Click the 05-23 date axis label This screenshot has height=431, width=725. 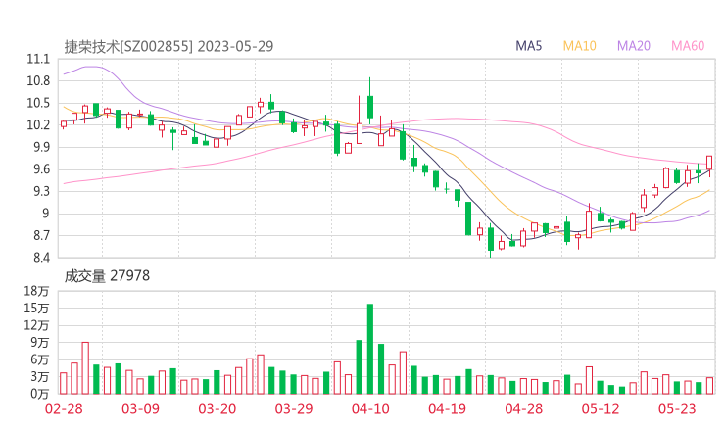(677, 408)
